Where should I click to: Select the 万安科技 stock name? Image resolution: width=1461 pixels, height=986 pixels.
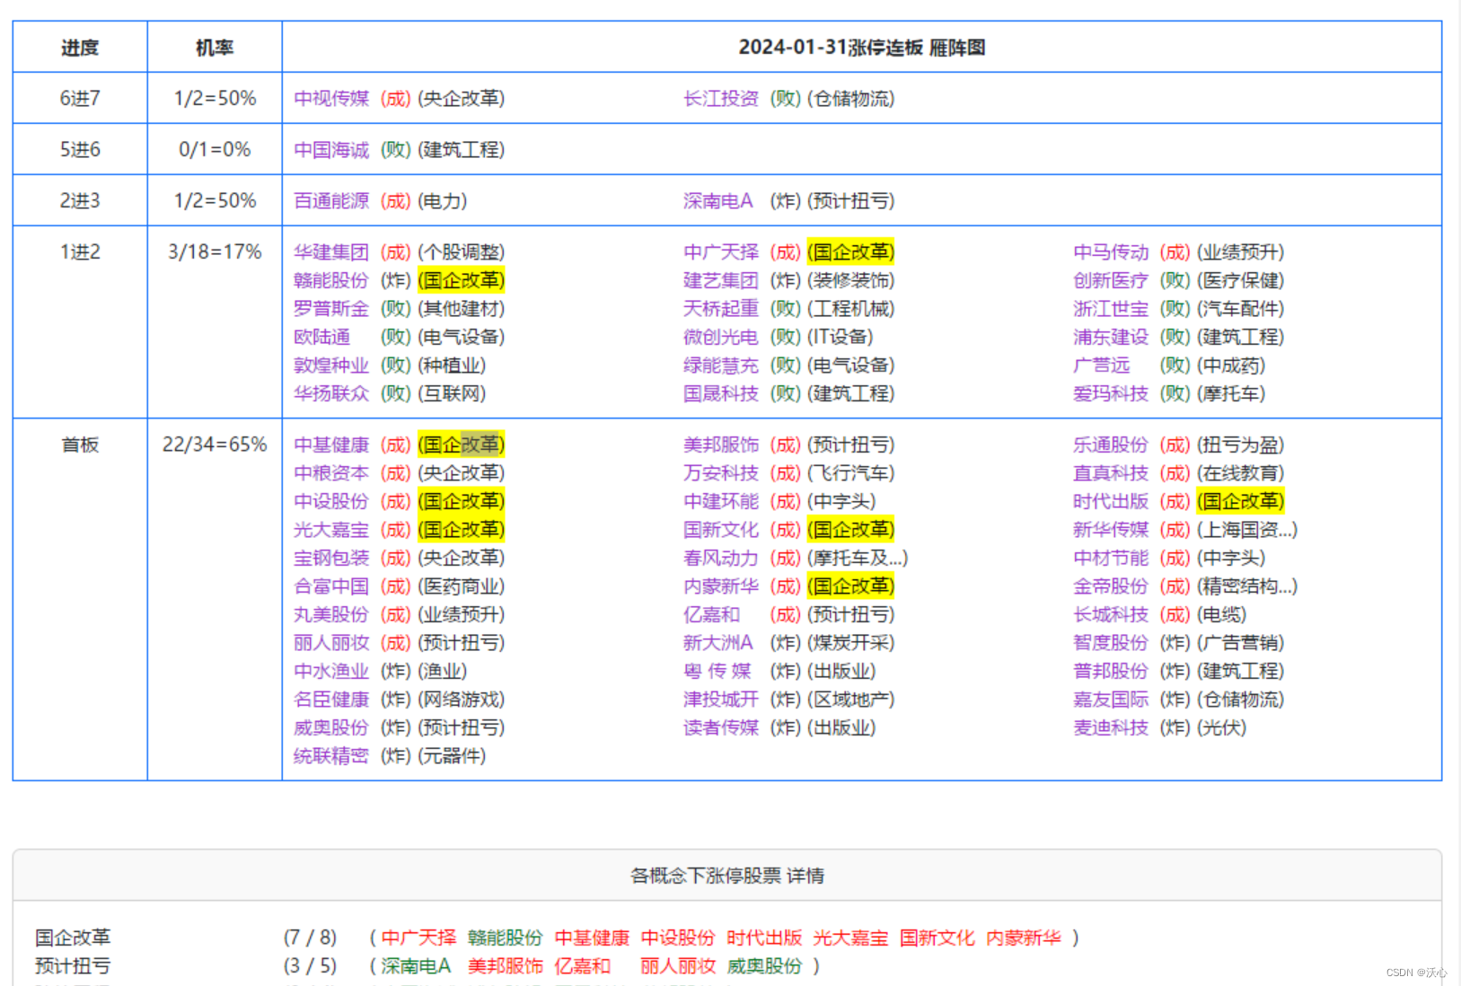(x=721, y=473)
